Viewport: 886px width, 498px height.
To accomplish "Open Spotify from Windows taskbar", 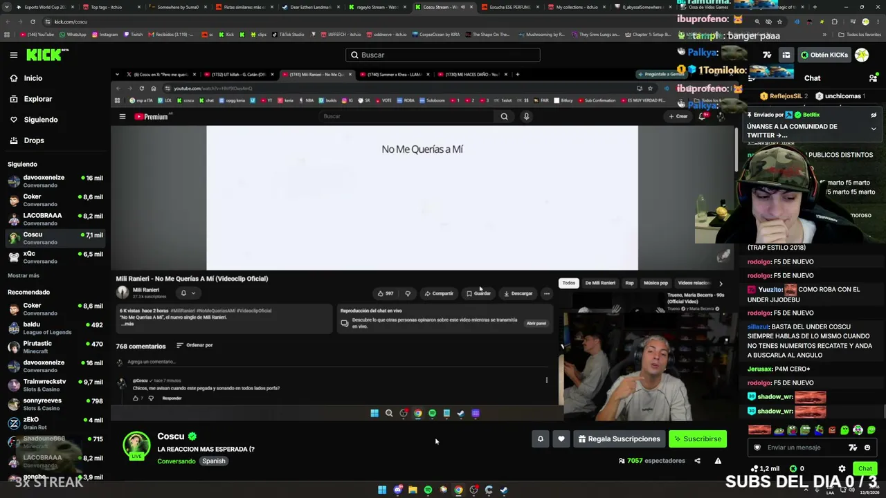I will tap(428, 490).
